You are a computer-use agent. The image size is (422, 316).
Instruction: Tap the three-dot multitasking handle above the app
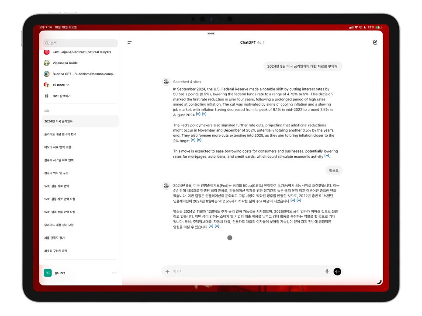coord(211,34)
